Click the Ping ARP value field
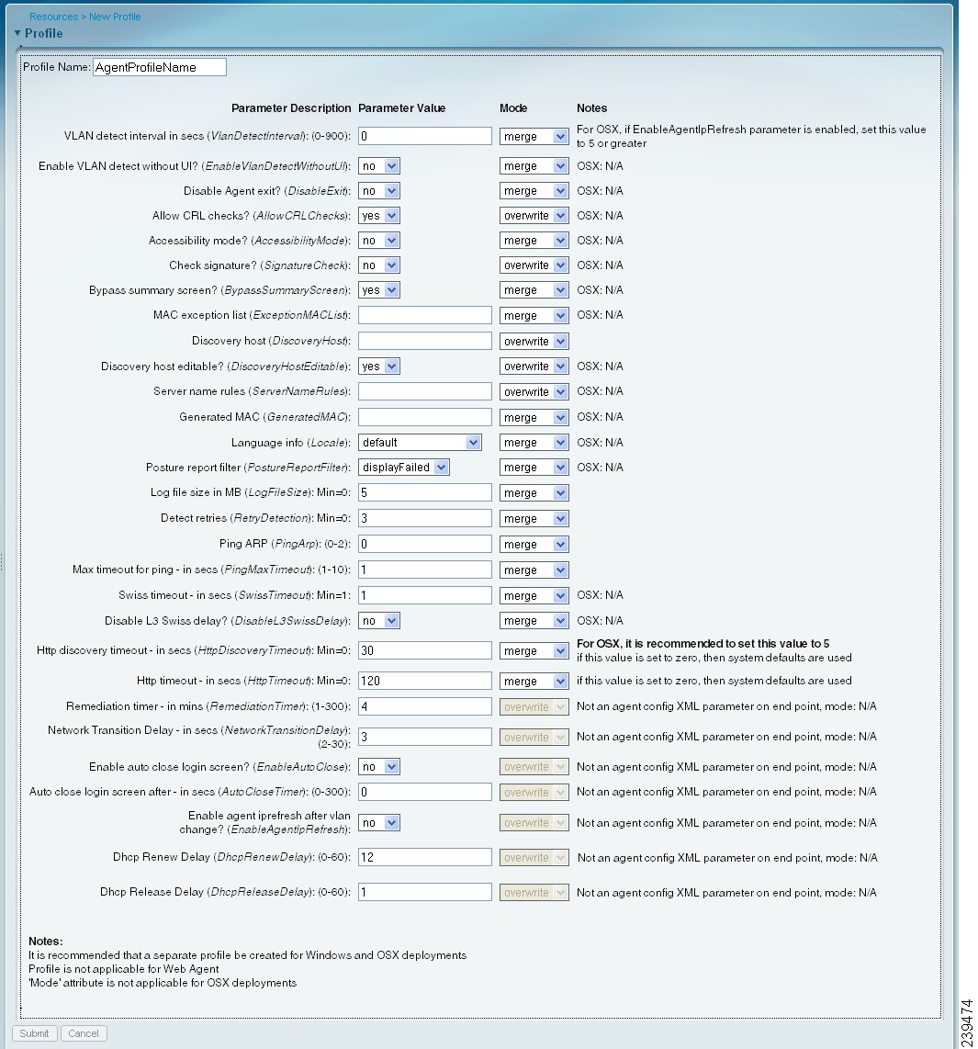The width and height of the screenshot is (978, 1049). coord(425,544)
